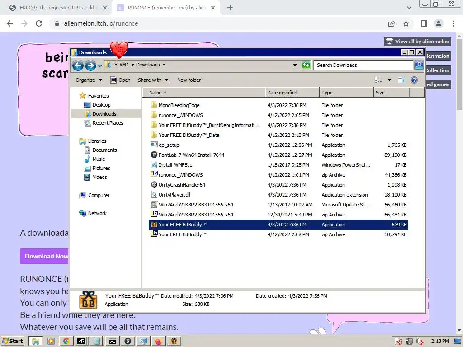Click the Back arrow in Downloads window
This screenshot has height=347, width=463.
78,65
